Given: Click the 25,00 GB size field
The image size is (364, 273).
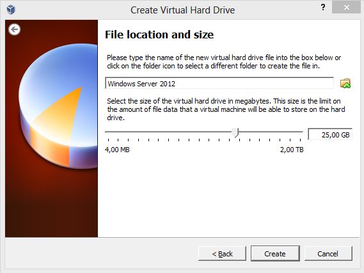Looking at the screenshot, I should point(330,134).
